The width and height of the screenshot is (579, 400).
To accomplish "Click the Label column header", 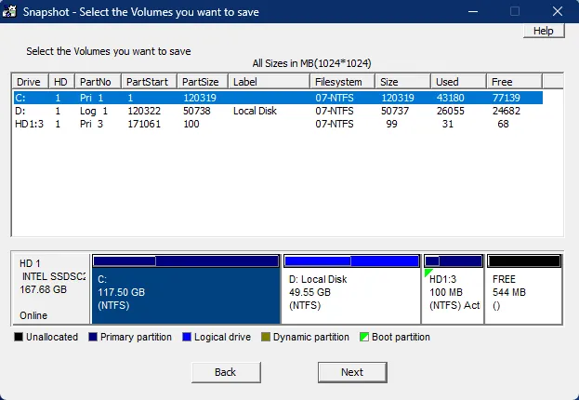I will [269, 81].
